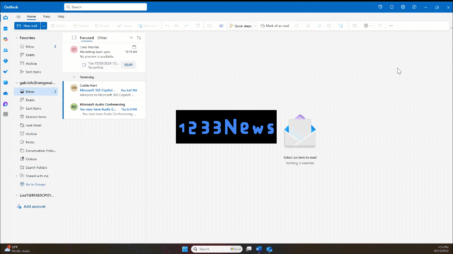Open Favorites Sent Items folder
The height and width of the screenshot is (254, 453).
click(36, 72)
